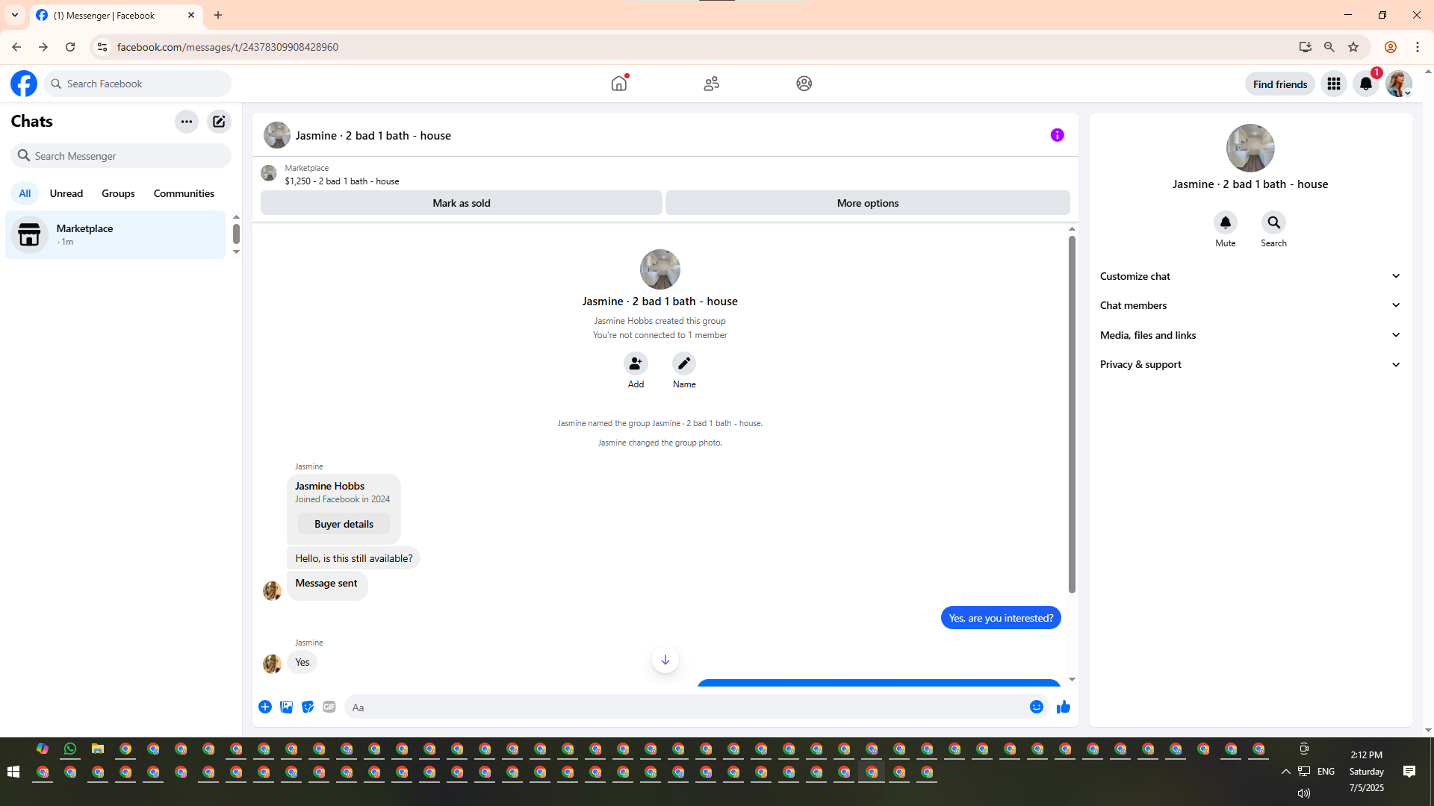The image size is (1434, 806).
Task: Switch to the Unread chats tab
Action: pos(66,193)
